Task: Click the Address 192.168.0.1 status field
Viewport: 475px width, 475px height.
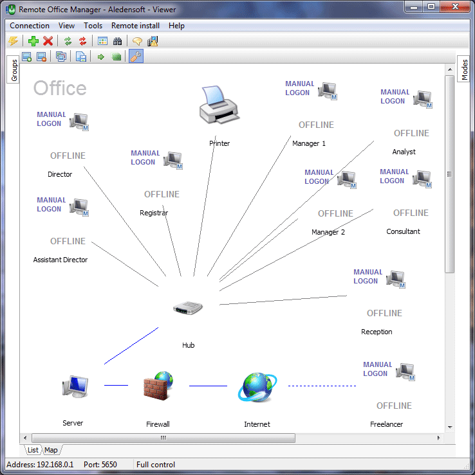Action: point(40,465)
